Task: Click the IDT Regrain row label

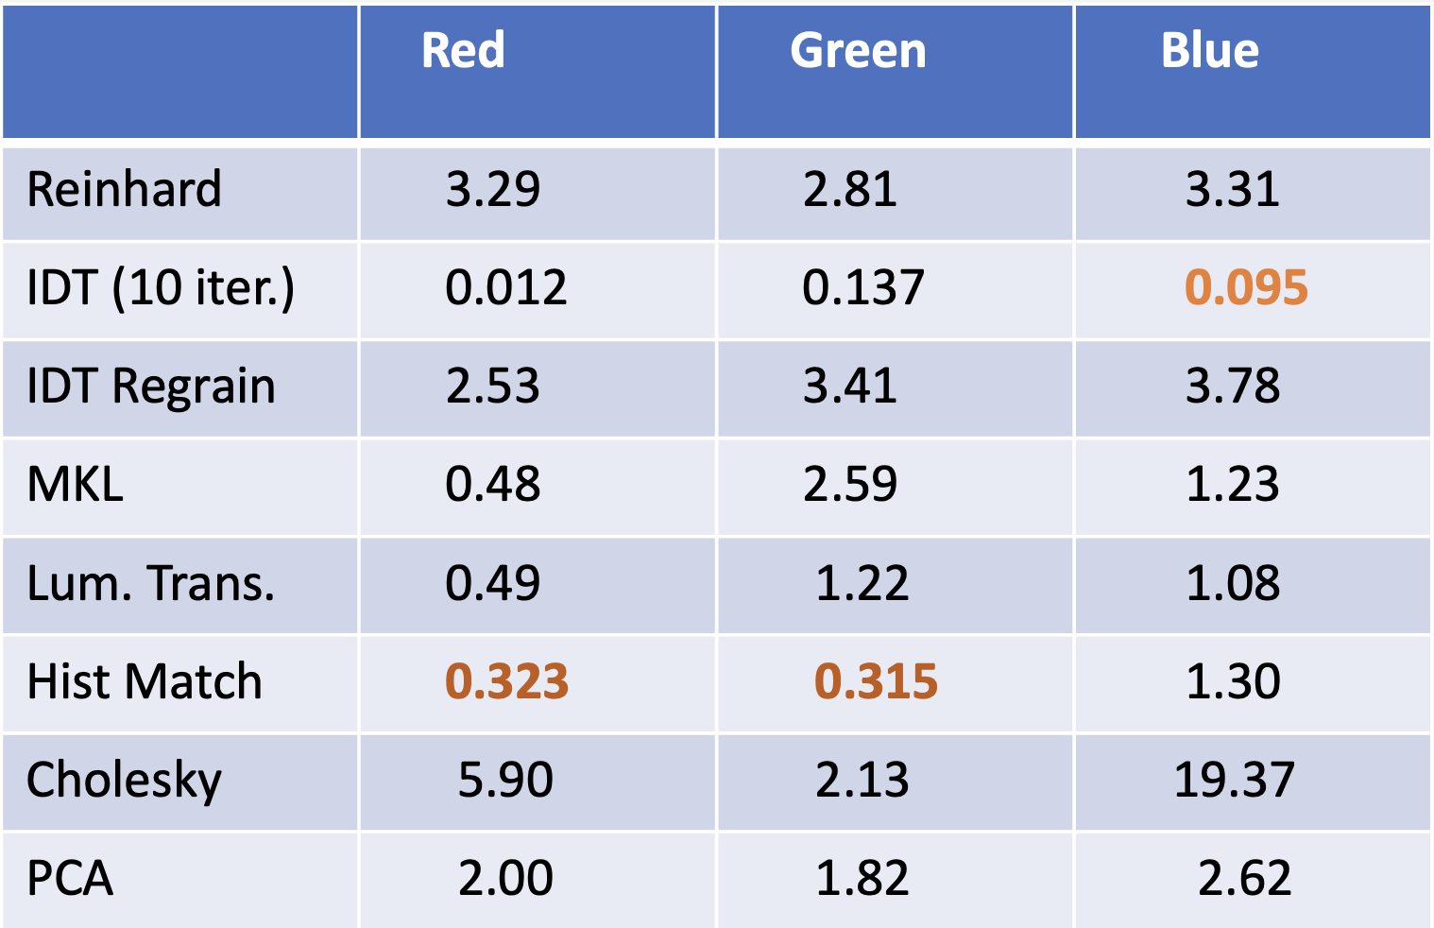Action: pyautogui.click(x=151, y=387)
